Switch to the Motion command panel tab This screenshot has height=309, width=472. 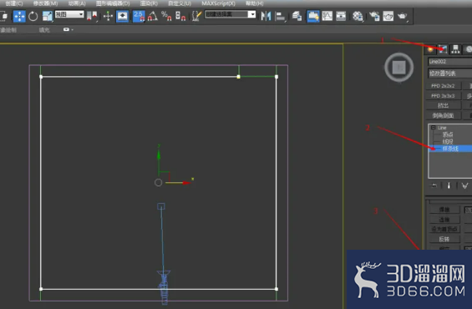468,49
